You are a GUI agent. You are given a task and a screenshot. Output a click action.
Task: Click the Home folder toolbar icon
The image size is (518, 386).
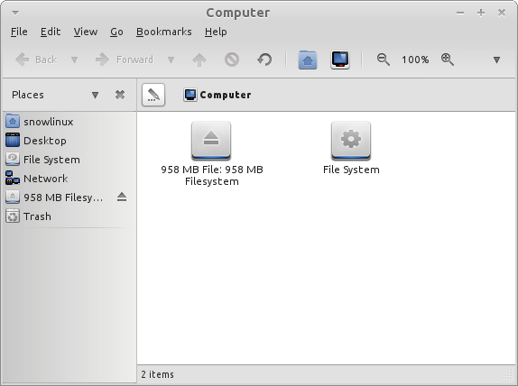pos(308,60)
